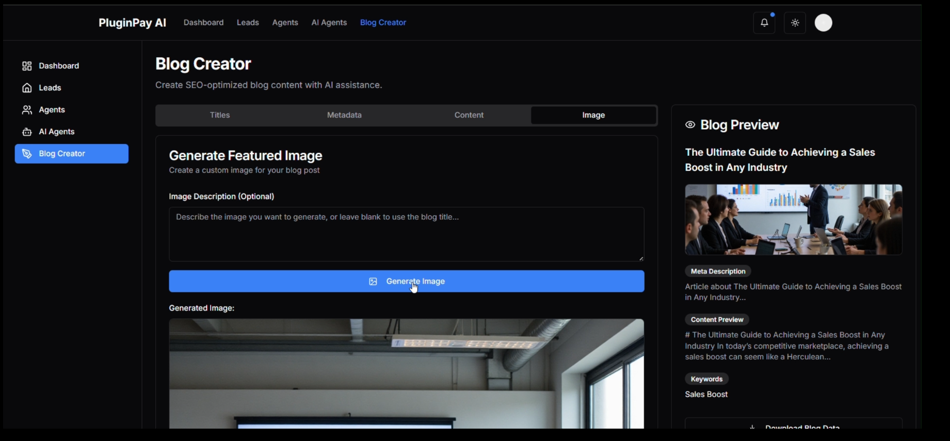Go to Leads in the sidebar
The image size is (950, 441).
coord(72,88)
